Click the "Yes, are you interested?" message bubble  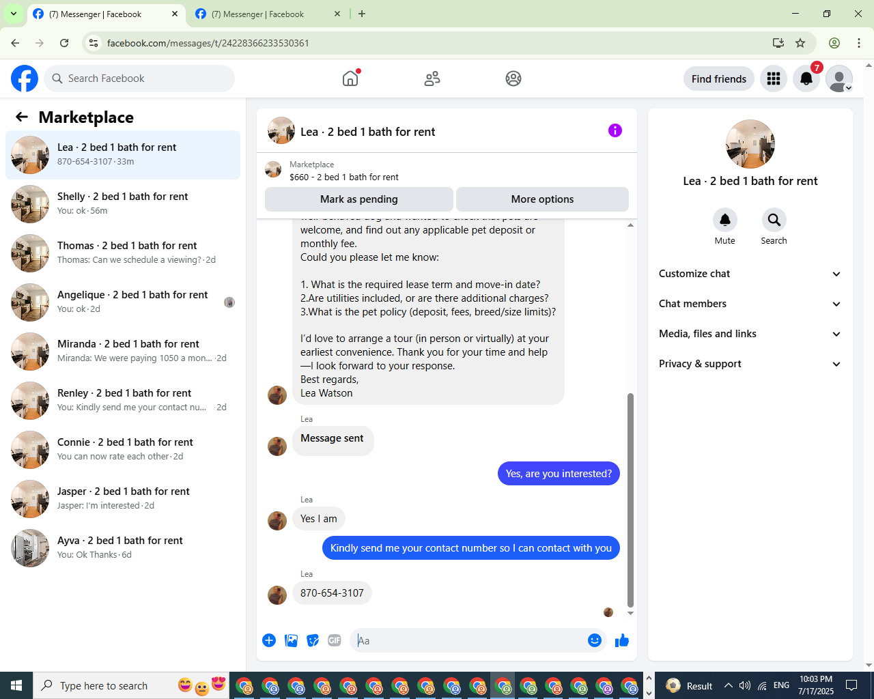559,474
